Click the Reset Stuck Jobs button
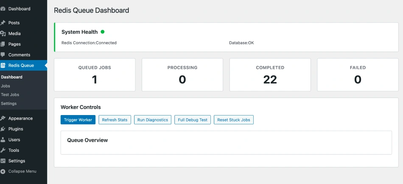This screenshot has width=403, height=184. click(234, 120)
